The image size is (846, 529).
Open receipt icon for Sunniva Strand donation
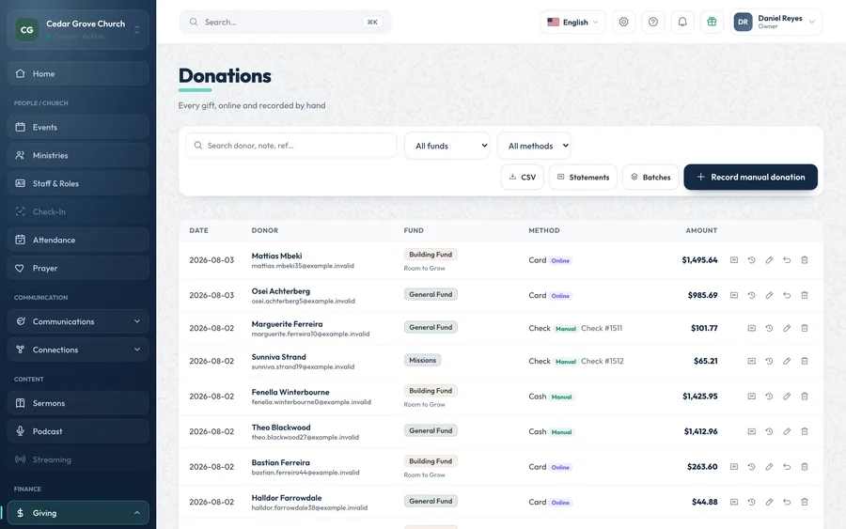(752, 361)
